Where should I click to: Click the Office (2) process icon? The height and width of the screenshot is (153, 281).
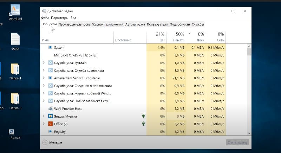pos(50,124)
